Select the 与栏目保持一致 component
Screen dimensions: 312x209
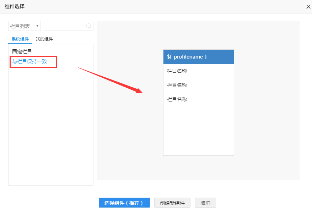coord(29,61)
